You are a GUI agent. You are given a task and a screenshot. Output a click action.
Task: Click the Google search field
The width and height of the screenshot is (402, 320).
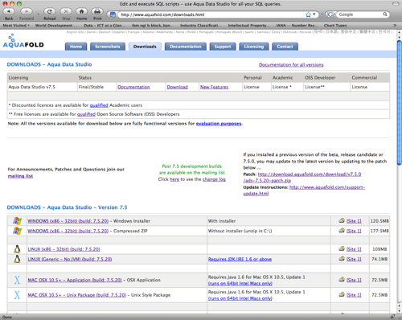coord(360,14)
